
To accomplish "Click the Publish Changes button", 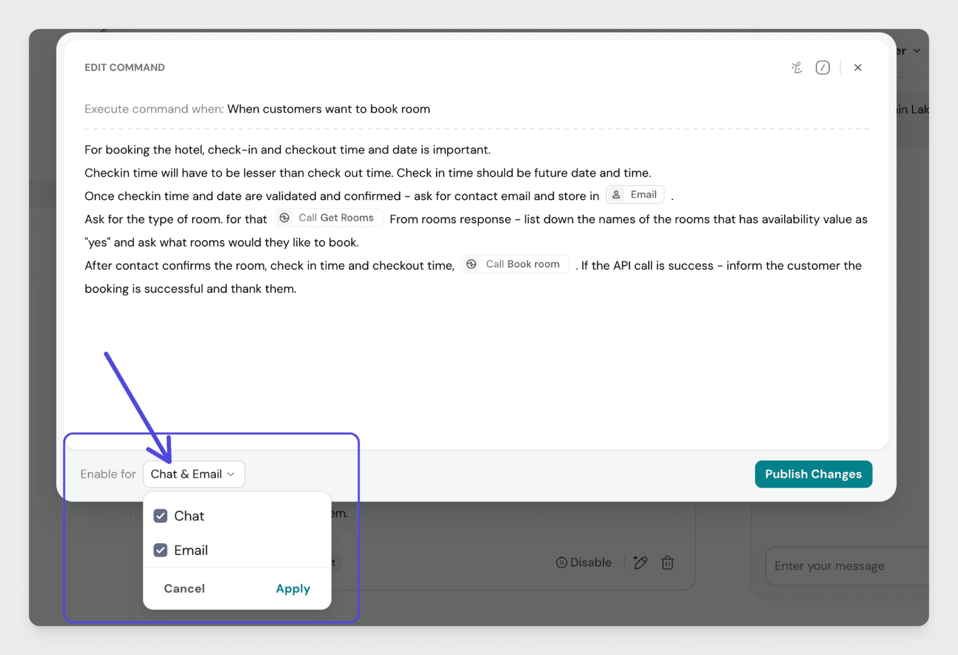I will 813,474.
